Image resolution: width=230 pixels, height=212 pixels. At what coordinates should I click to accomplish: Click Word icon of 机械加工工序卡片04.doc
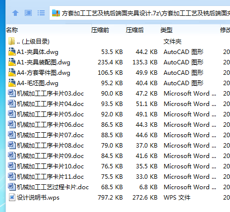pyautogui.click(x=12, y=104)
